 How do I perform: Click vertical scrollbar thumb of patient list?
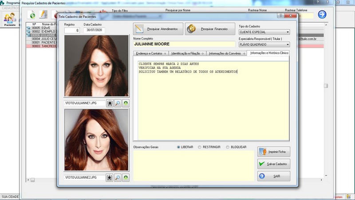pyautogui.click(x=326, y=86)
